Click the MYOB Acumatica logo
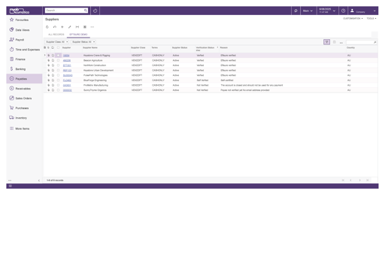Screen dimensions: 385x272 point(20,11)
